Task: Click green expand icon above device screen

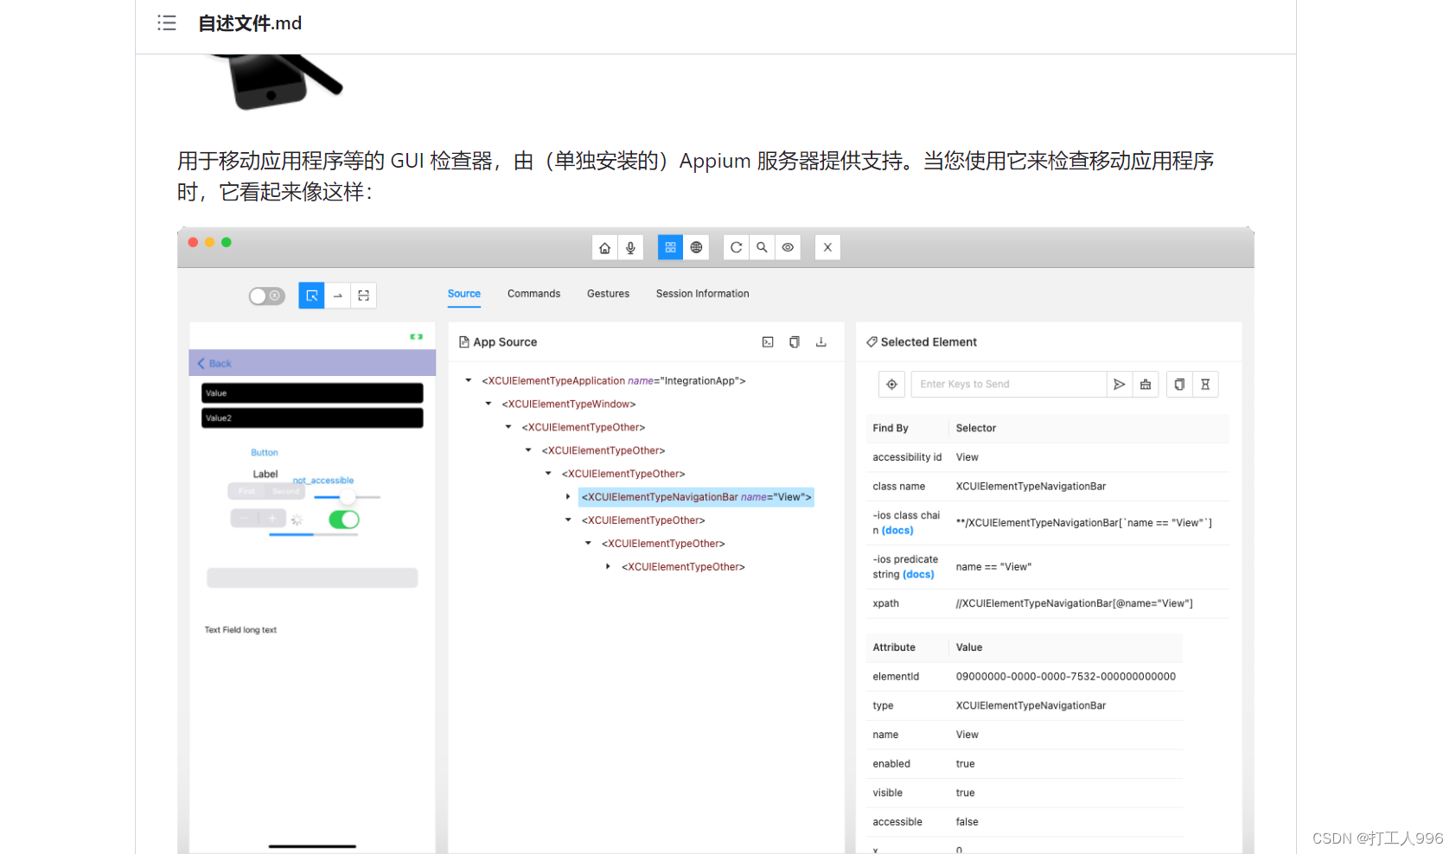Action: coord(416,336)
